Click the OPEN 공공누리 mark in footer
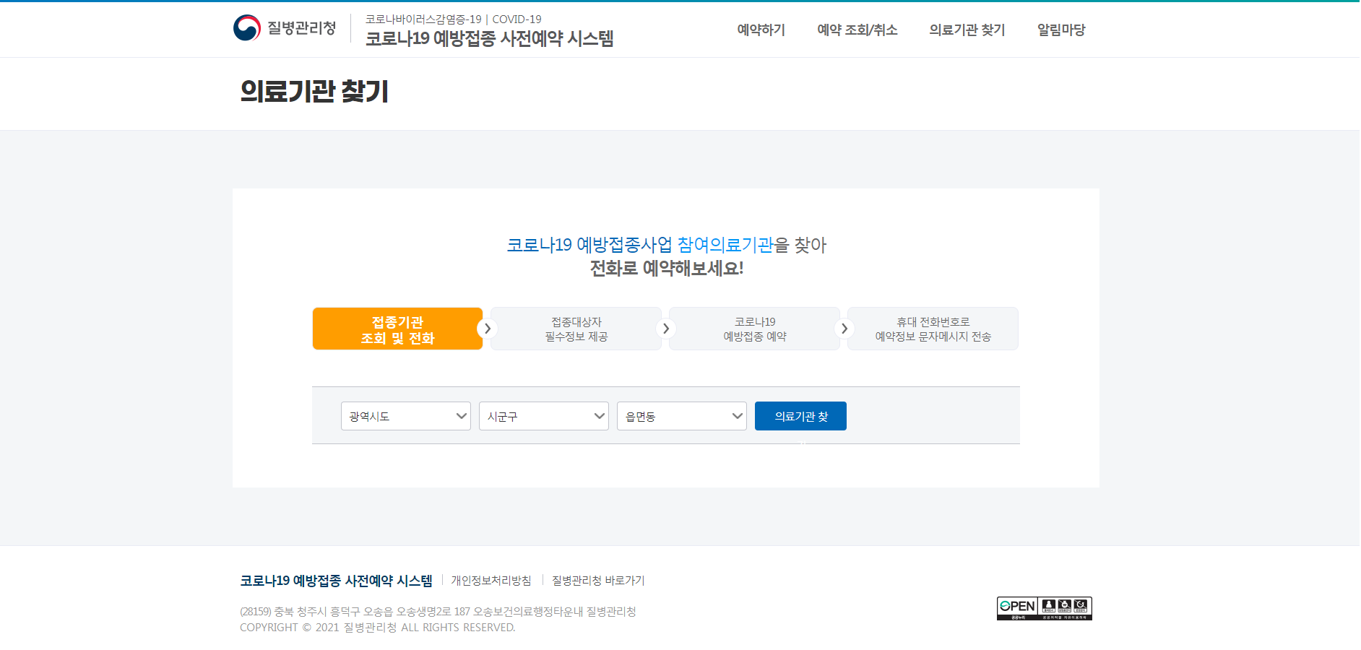This screenshot has height=650, width=1361. point(1016,605)
